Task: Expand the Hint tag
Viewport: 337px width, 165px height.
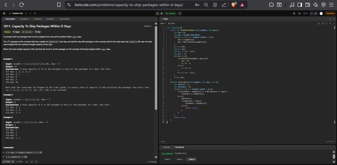Action: pos(38,32)
